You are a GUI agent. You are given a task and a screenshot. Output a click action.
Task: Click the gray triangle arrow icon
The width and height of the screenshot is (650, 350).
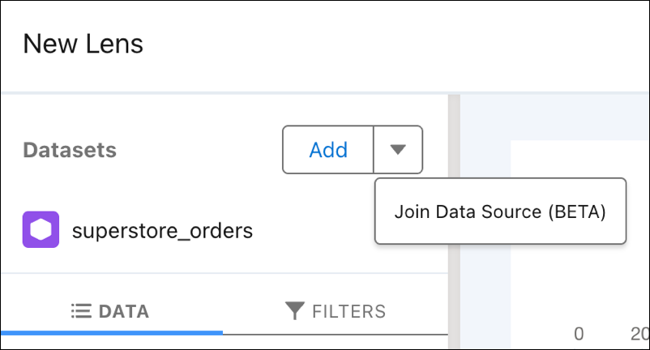coord(398,149)
